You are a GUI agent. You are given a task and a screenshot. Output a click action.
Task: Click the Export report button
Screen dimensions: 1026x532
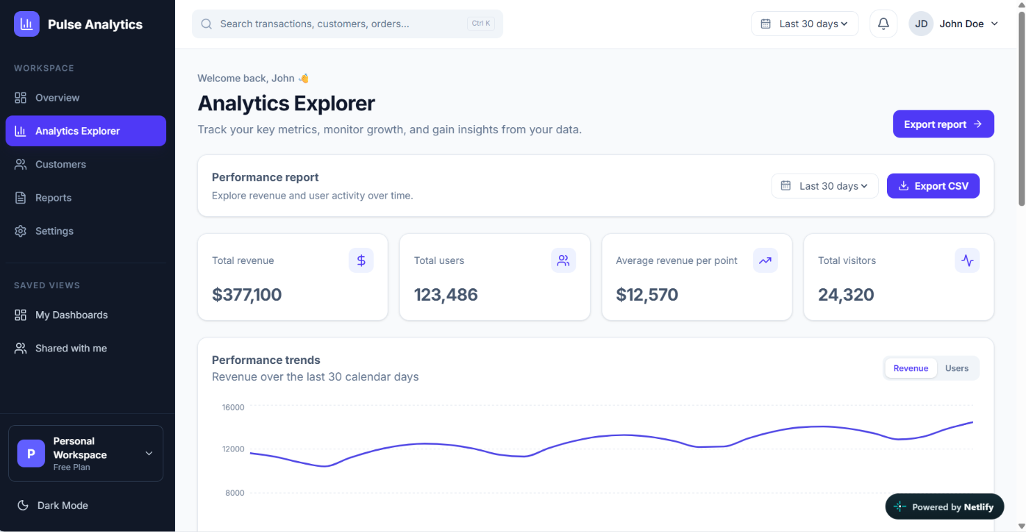pos(943,124)
